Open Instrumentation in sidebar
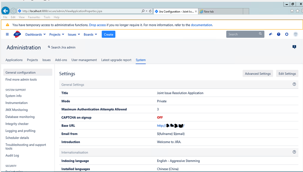The width and height of the screenshot is (303, 172). click(x=16, y=103)
